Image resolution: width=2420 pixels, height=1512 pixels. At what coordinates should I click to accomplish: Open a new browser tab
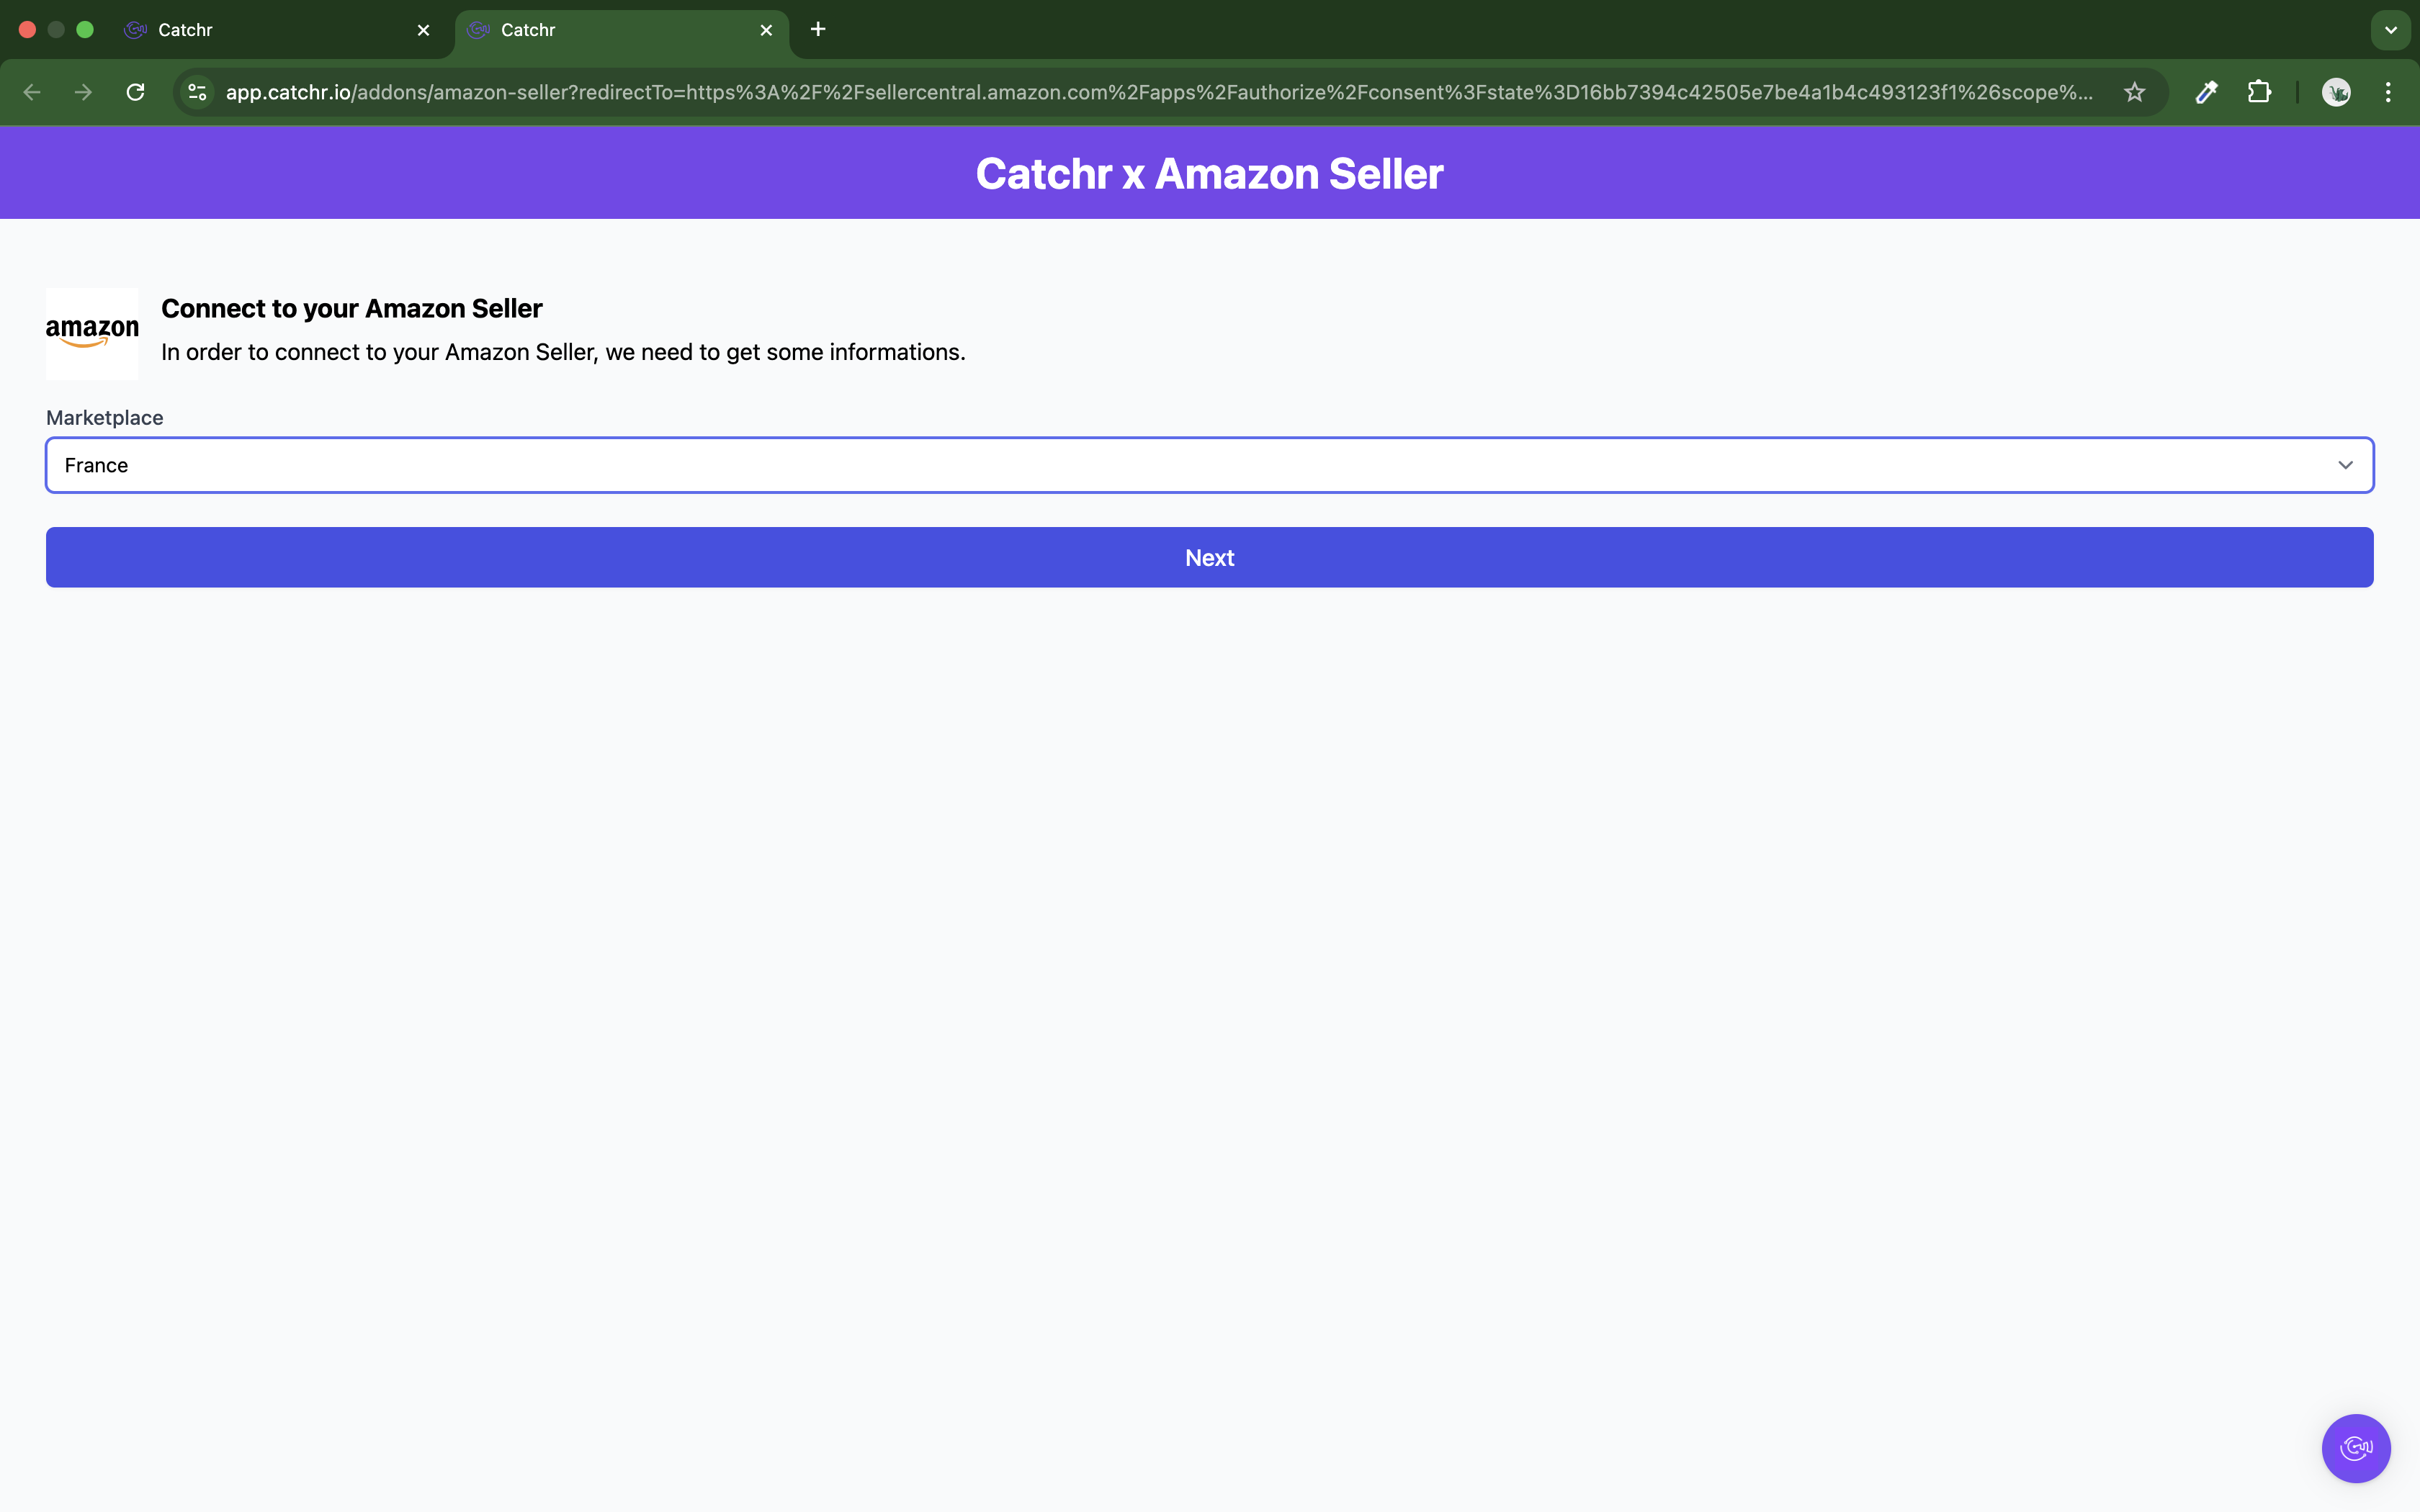tap(818, 29)
